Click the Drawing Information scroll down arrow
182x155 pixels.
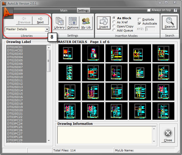click(154, 141)
